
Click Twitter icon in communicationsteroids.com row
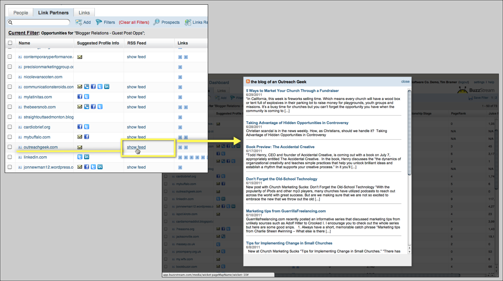point(100,87)
